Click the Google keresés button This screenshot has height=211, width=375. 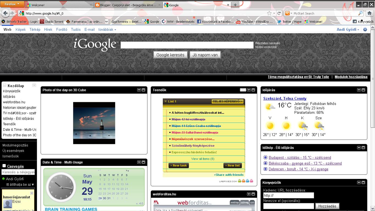coord(170,55)
